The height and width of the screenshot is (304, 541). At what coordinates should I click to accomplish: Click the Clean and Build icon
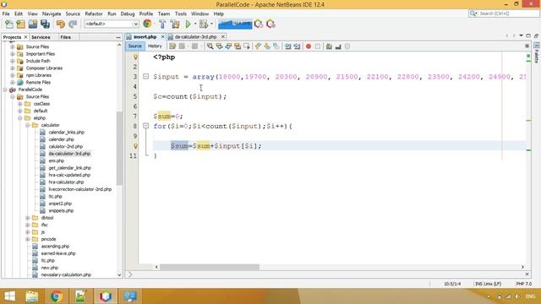point(175,24)
